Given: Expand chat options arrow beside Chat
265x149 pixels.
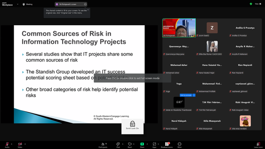Looking at the screenshot, I should [x=123, y=144].
